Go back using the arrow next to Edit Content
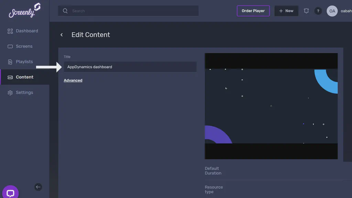Screen dimensions: 352x198 [62, 35]
